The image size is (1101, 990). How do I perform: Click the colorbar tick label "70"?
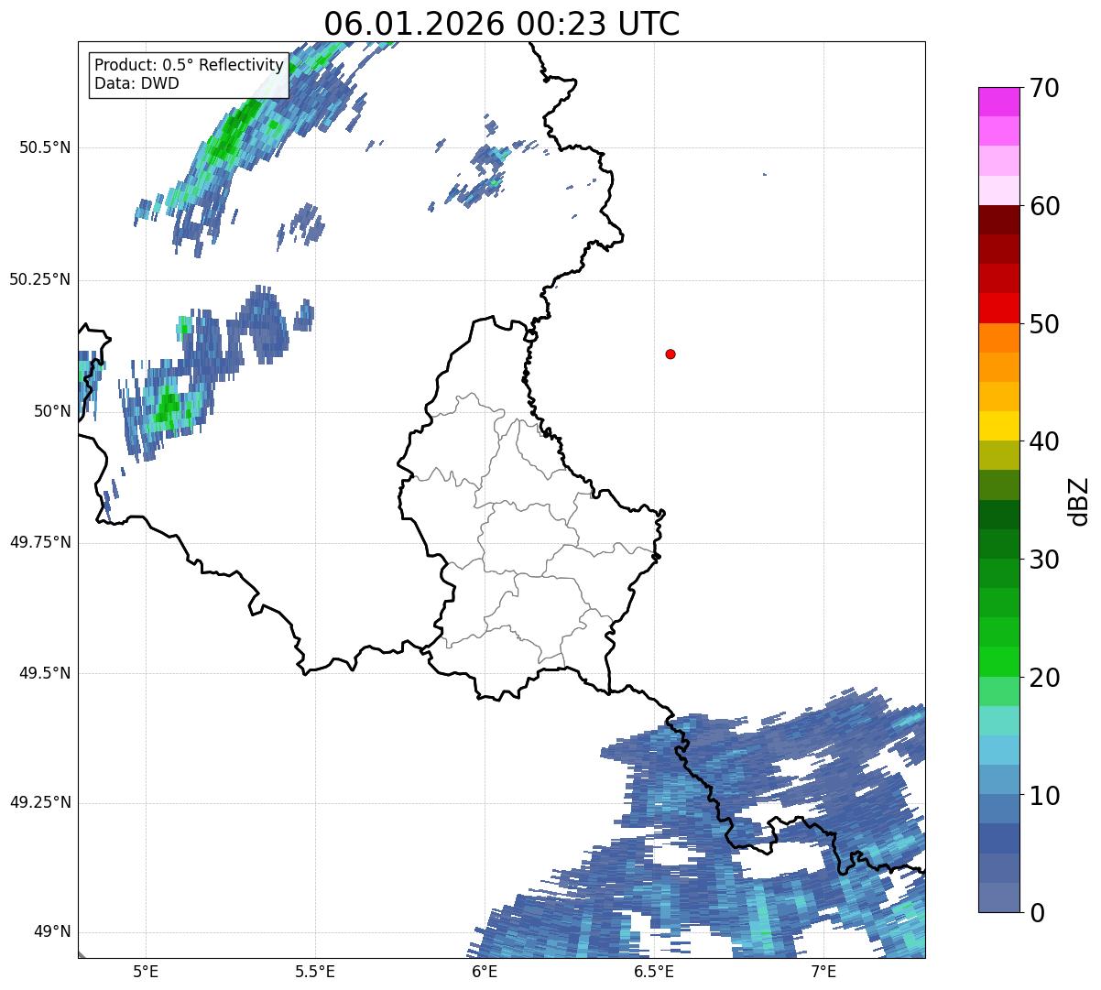pos(1044,88)
